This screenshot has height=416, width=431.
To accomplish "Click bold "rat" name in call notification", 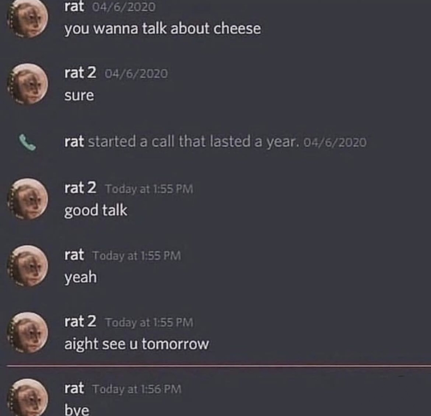I will tap(74, 142).
